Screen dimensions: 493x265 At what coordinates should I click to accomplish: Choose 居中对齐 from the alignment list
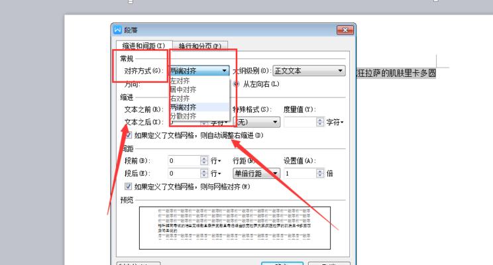pos(199,89)
